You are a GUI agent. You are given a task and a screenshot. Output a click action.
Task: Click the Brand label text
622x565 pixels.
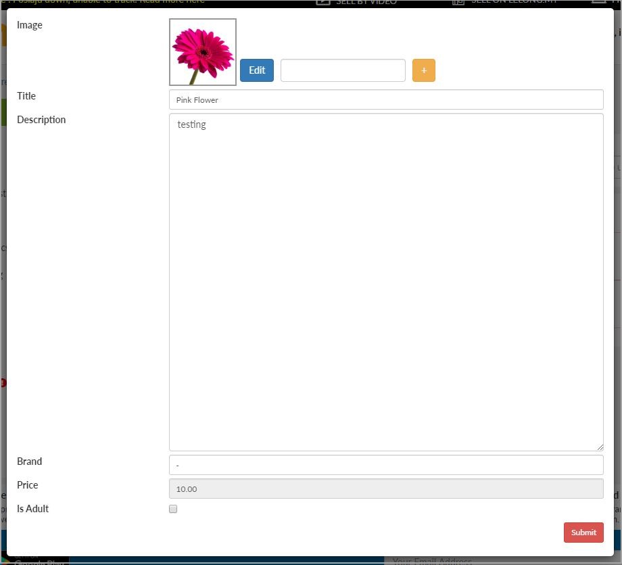29,461
